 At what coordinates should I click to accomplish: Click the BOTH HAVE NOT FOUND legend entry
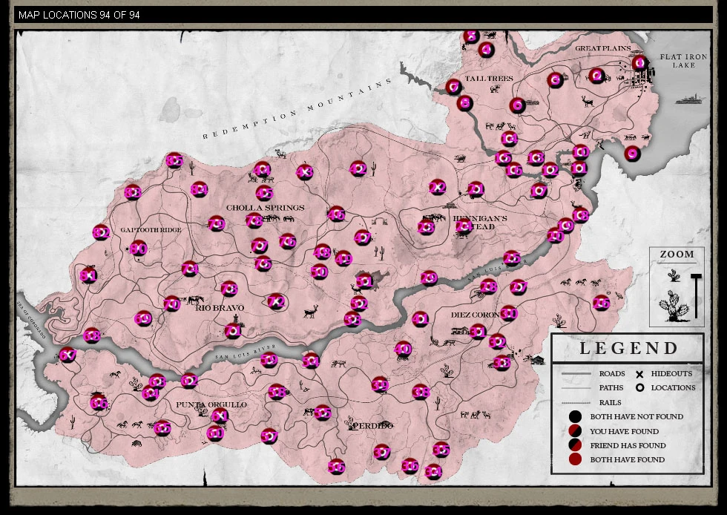(636, 416)
